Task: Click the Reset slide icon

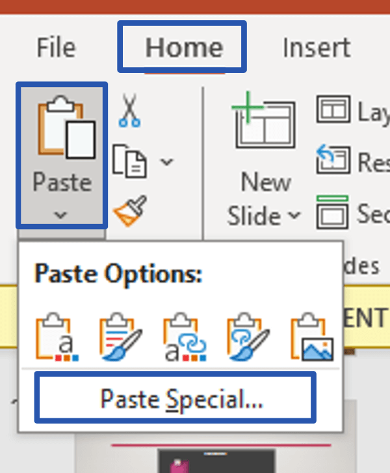Action: tap(333, 159)
